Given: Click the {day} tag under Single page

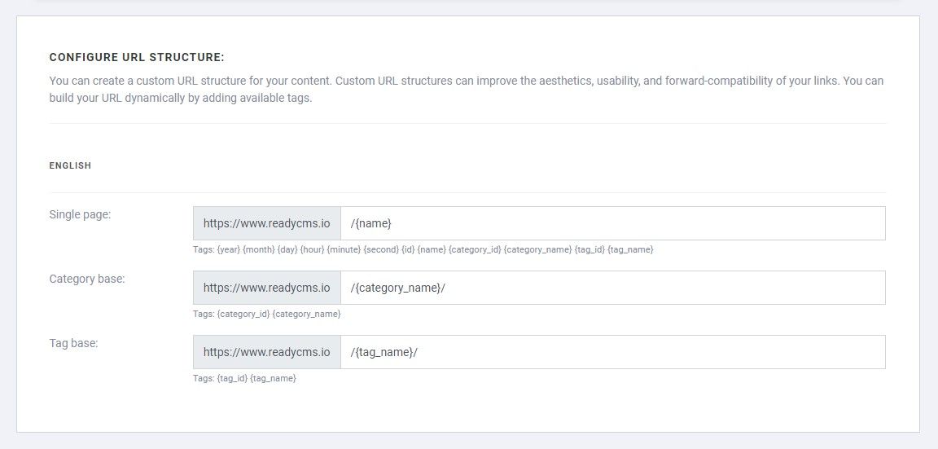Looking at the screenshot, I should tap(287, 249).
